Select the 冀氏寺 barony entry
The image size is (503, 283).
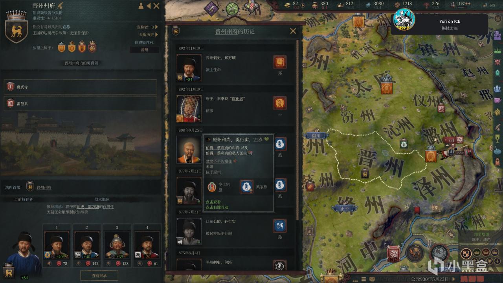coord(81,87)
